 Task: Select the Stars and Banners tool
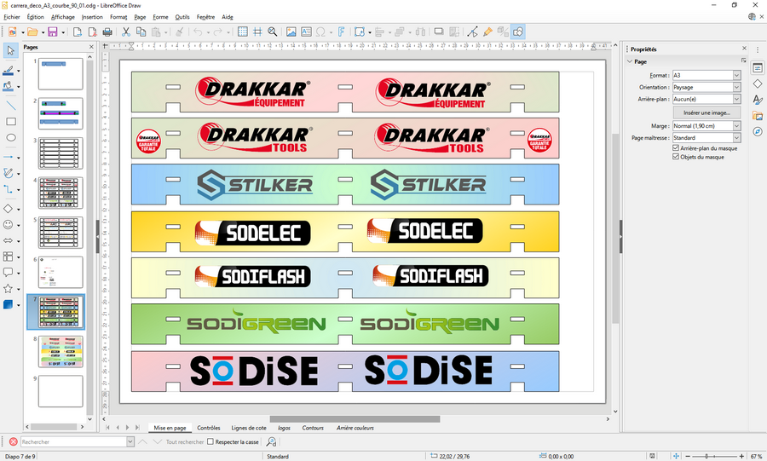click(x=9, y=288)
